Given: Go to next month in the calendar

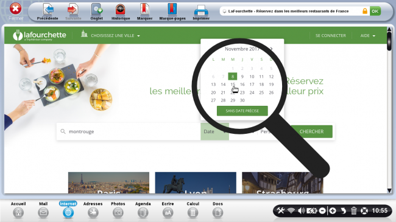Looking at the screenshot, I should point(271,49).
